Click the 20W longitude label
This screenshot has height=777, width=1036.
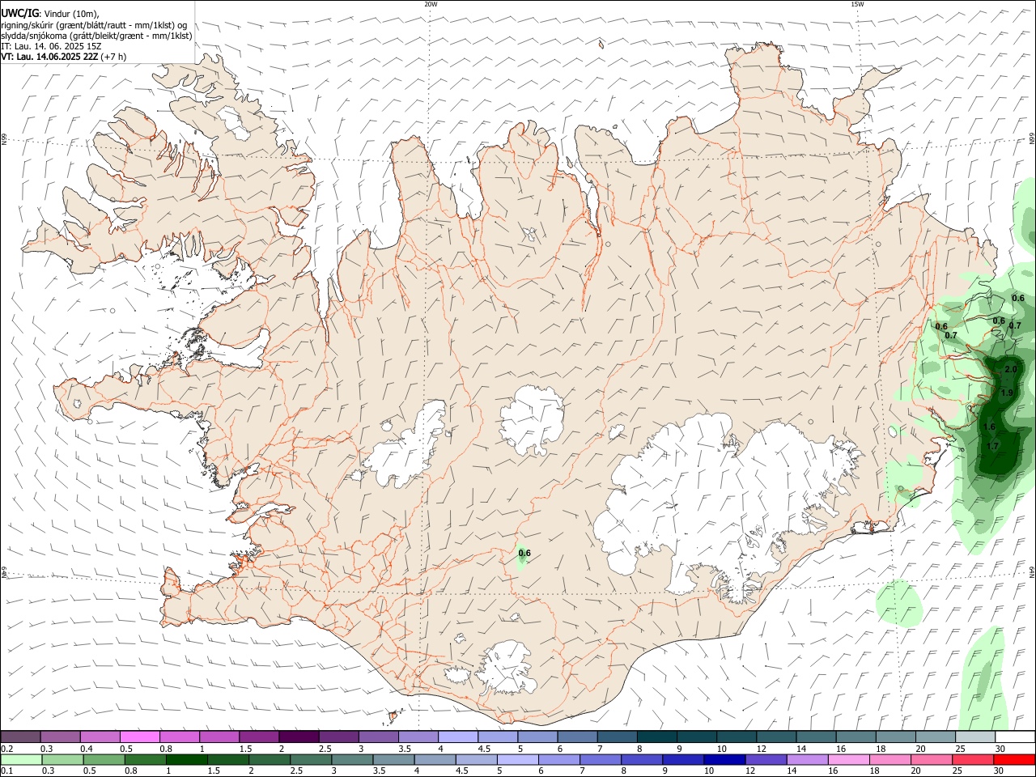click(x=431, y=4)
